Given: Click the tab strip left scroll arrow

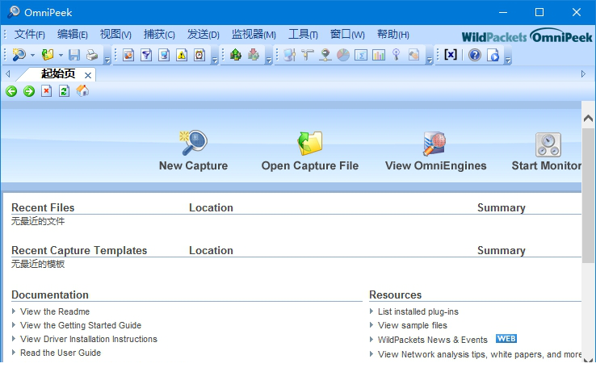Looking at the screenshot, I should [x=7, y=74].
